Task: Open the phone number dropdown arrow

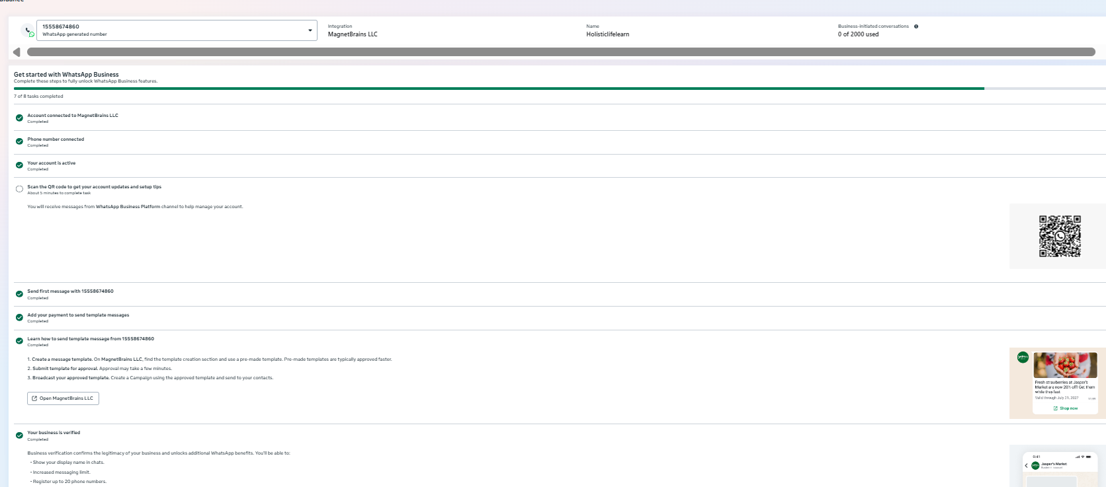Action: pyautogui.click(x=310, y=30)
